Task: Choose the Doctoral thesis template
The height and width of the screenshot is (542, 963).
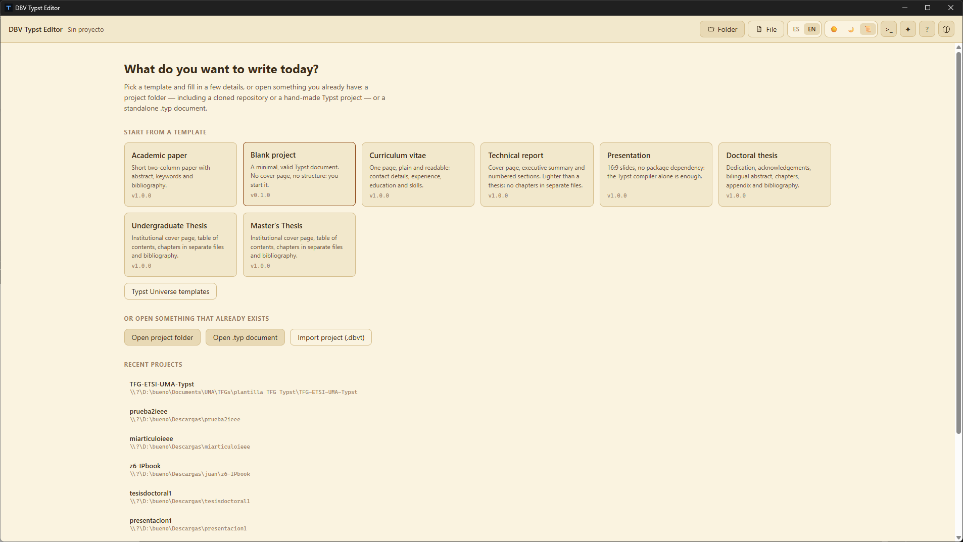Action: click(775, 174)
